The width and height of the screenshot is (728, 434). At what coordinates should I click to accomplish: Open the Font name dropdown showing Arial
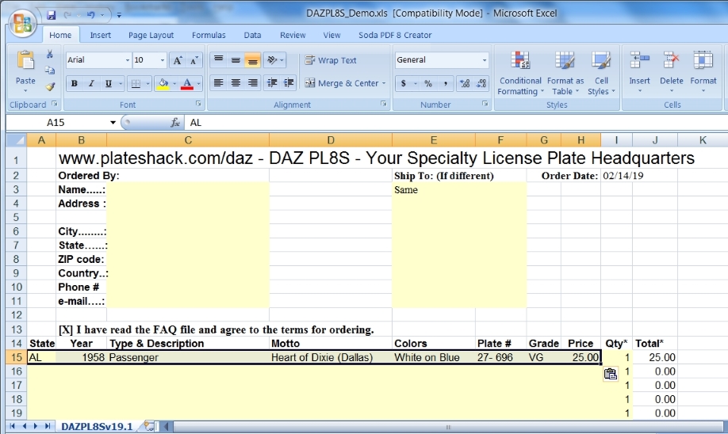pos(127,60)
